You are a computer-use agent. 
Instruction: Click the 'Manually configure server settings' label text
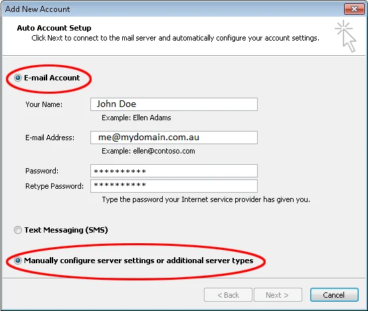pyautogui.click(x=139, y=260)
